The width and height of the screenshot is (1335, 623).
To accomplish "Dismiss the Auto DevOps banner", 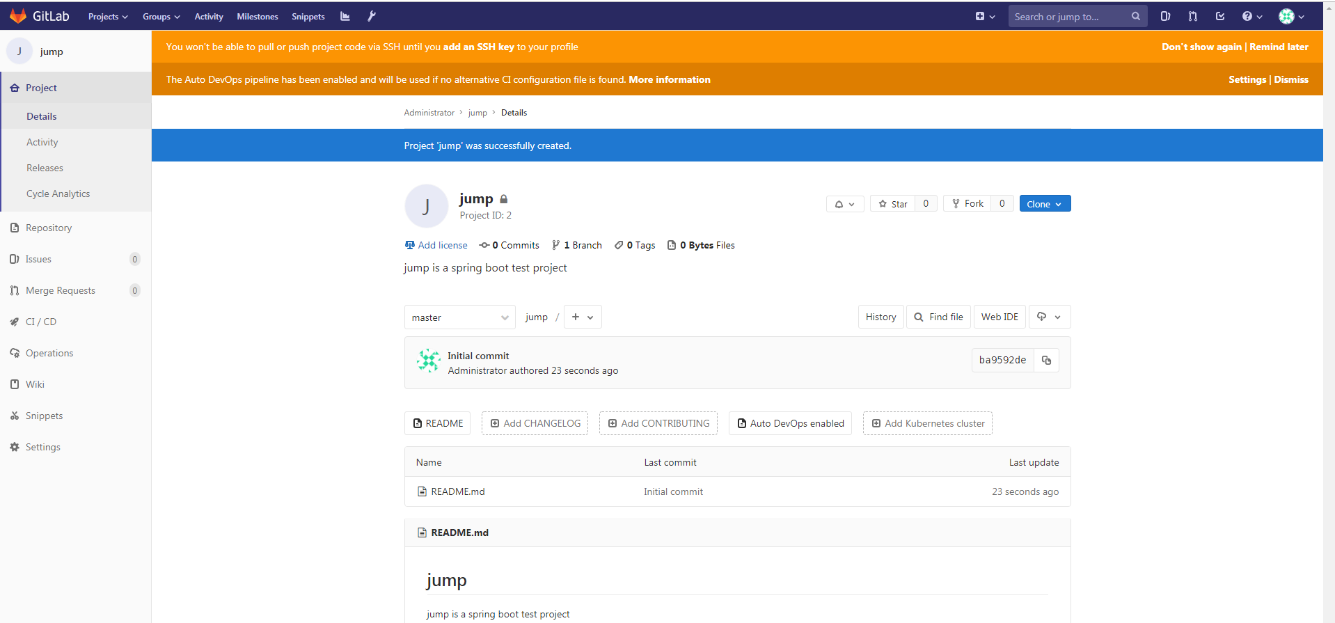I will (1291, 79).
